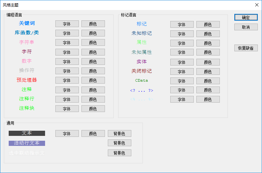Change 颜色 of 属性 row

pos(208,43)
